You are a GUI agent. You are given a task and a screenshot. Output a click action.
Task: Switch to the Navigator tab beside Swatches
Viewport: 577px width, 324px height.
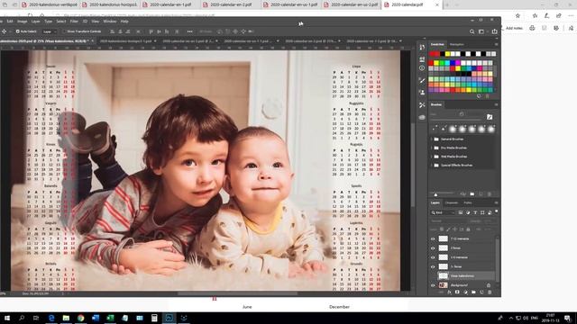point(457,44)
